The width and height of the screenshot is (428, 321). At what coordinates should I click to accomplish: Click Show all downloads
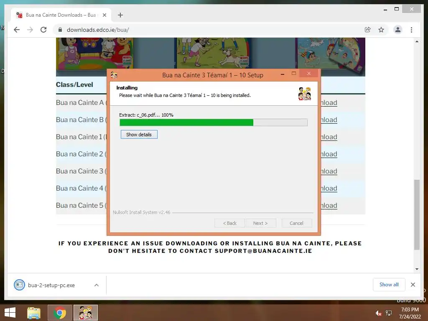389,285
